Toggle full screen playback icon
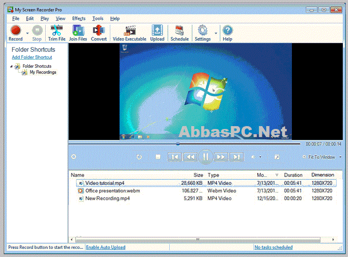The width and height of the screenshot is (348, 257). [277, 157]
